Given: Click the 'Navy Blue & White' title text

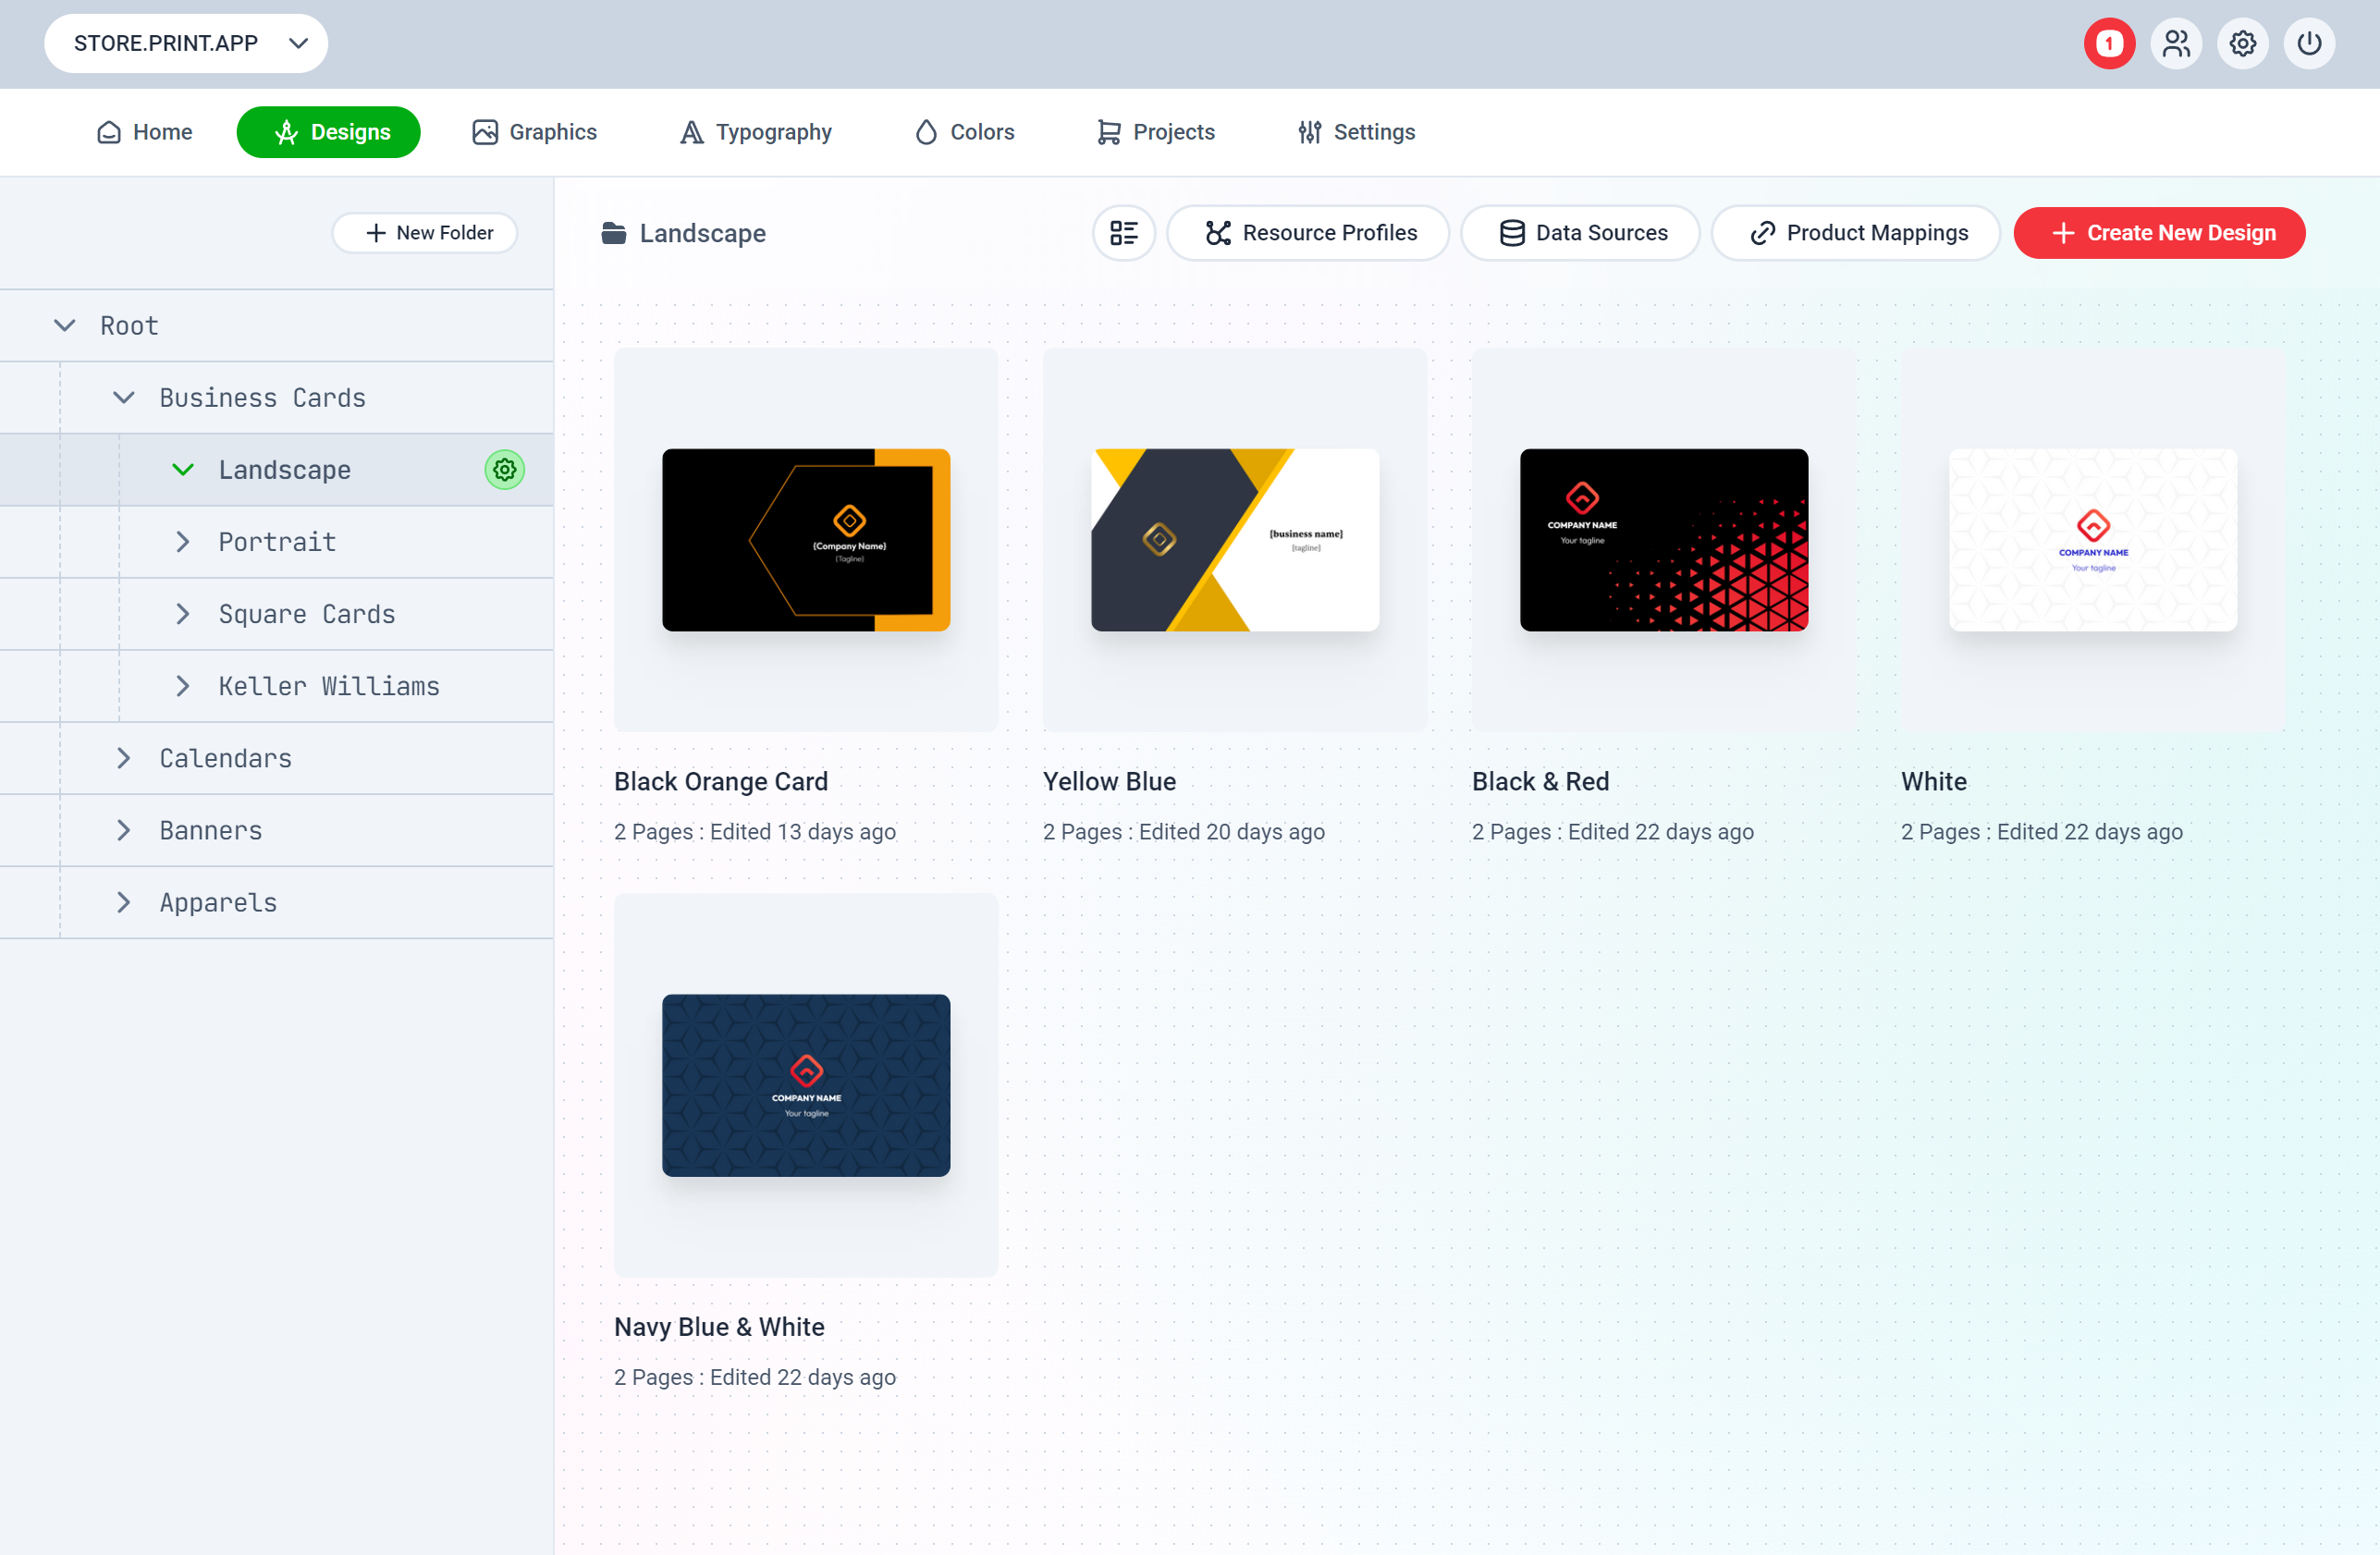Looking at the screenshot, I should coord(719,1326).
